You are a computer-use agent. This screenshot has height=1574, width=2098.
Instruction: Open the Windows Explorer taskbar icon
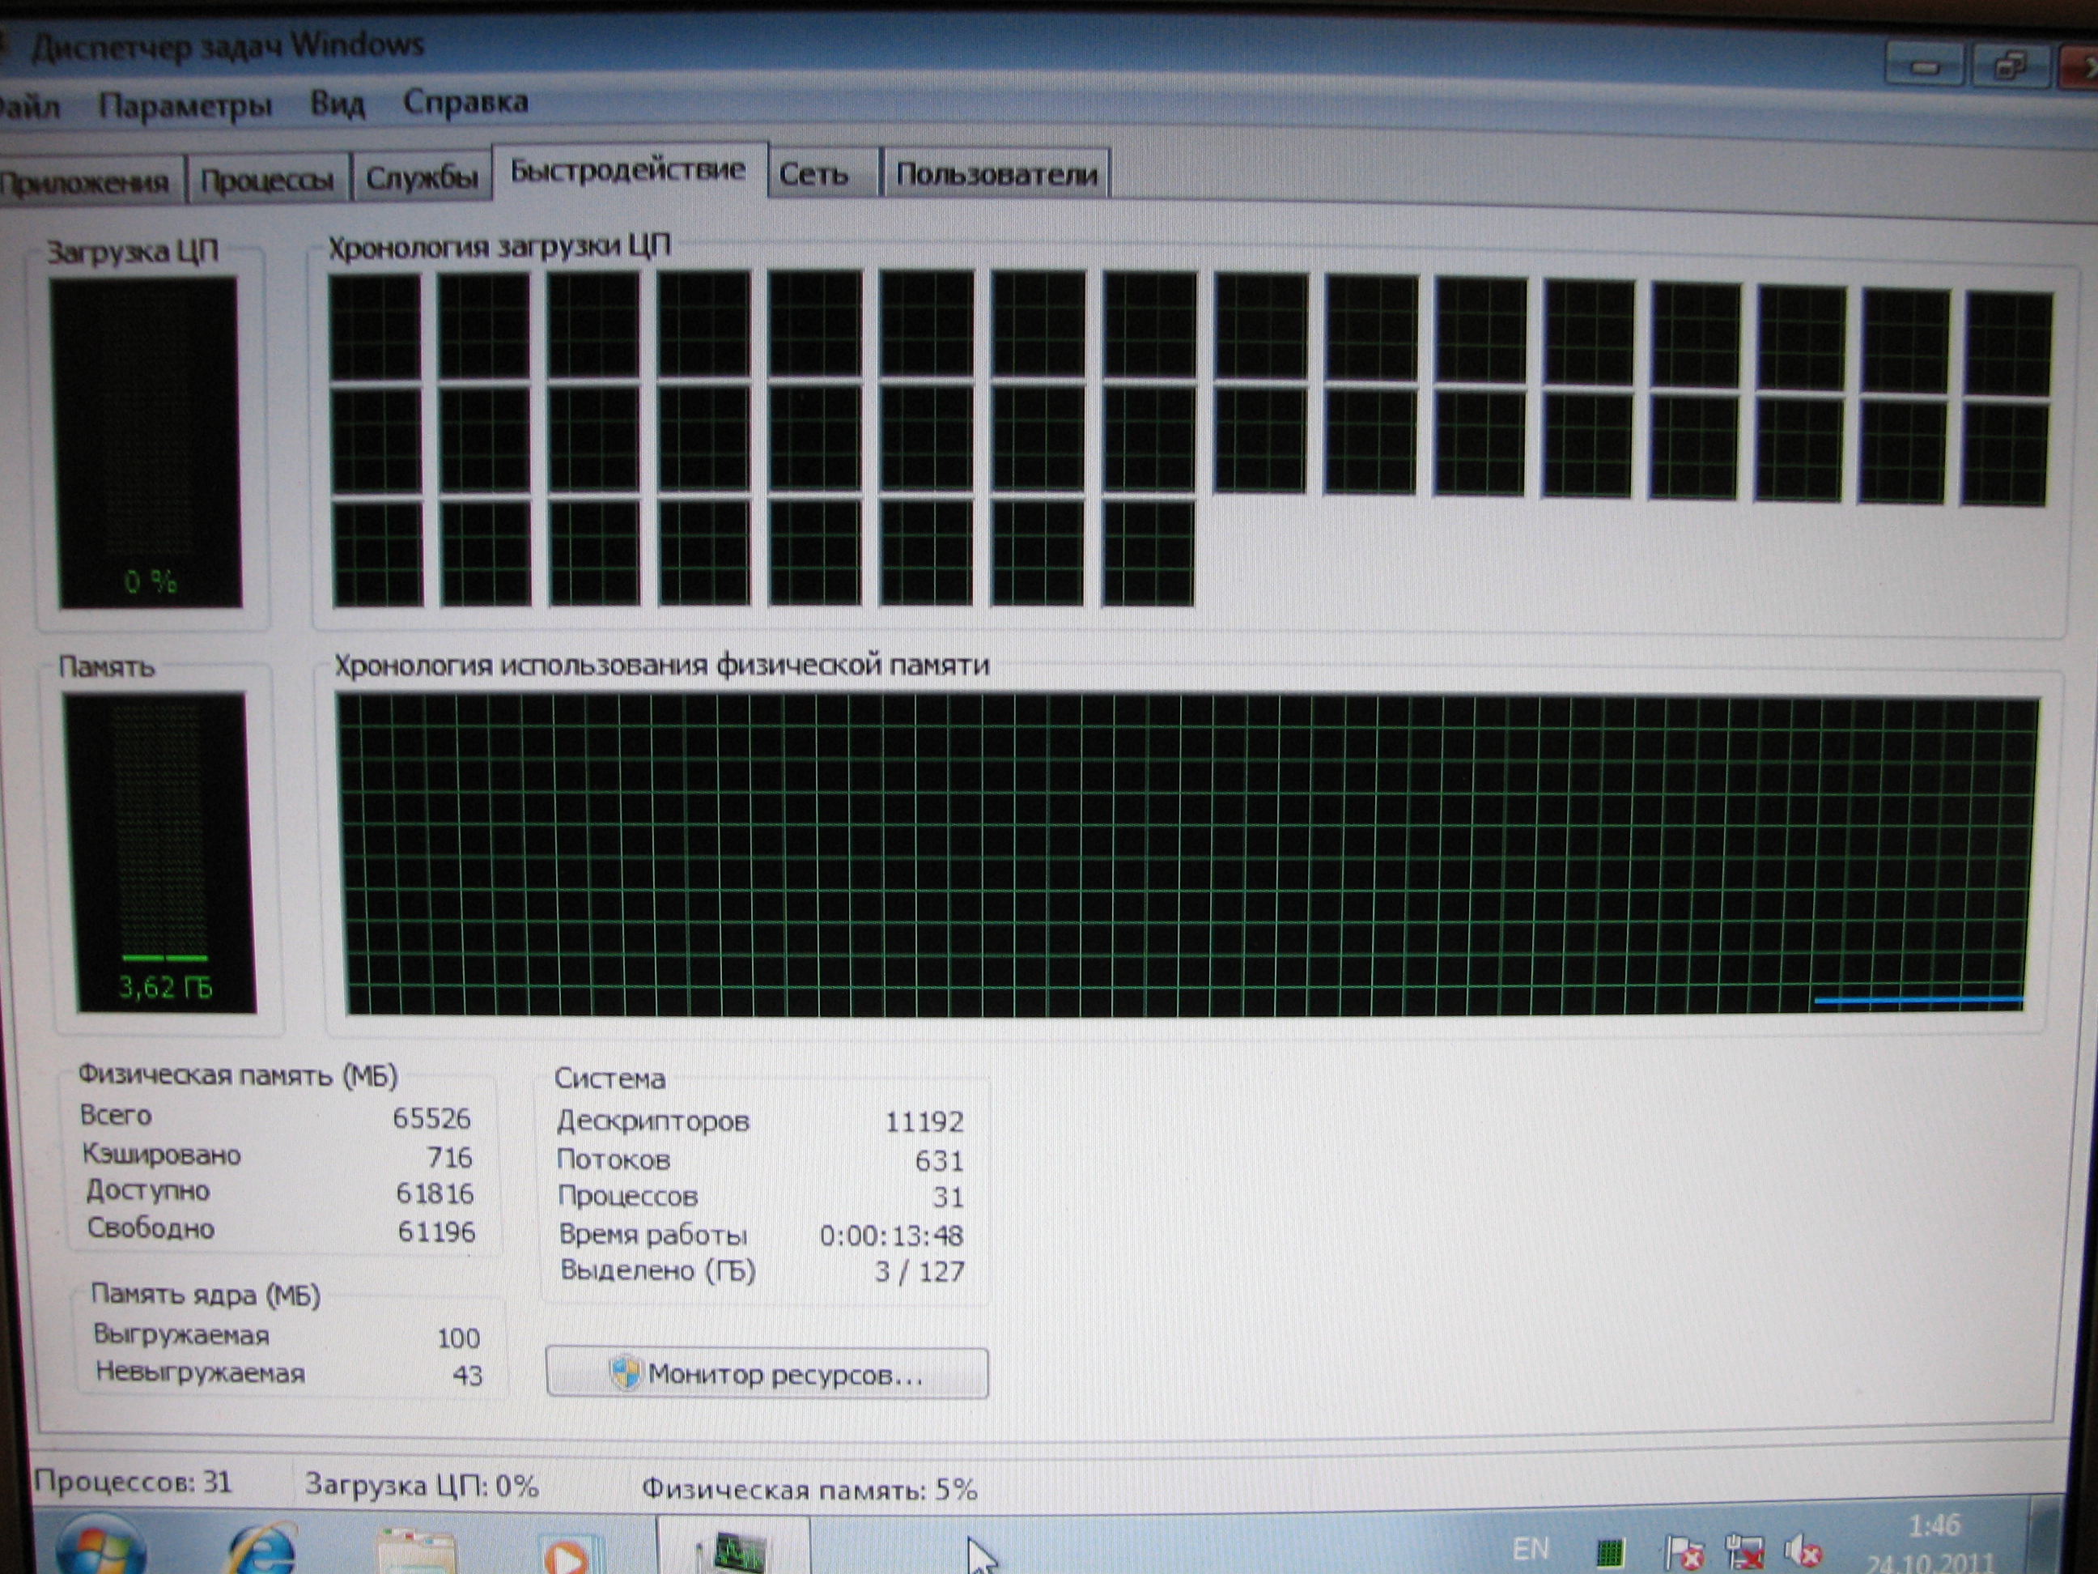coord(414,1551)
